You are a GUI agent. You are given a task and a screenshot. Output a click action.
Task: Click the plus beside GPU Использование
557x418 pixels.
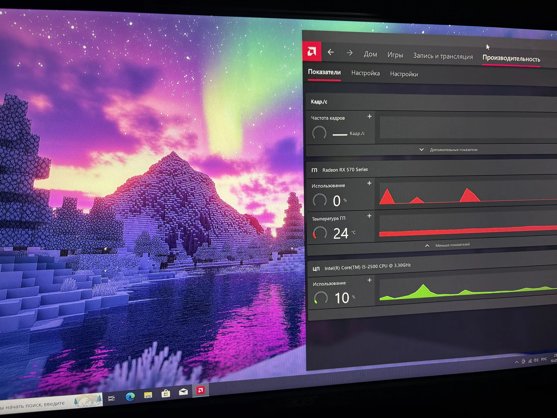click(369, 183)
